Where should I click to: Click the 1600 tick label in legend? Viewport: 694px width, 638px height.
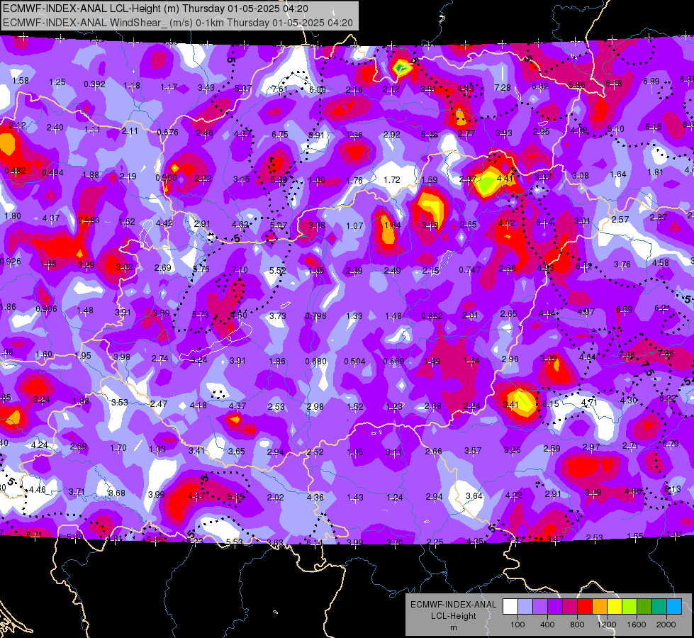636,625
